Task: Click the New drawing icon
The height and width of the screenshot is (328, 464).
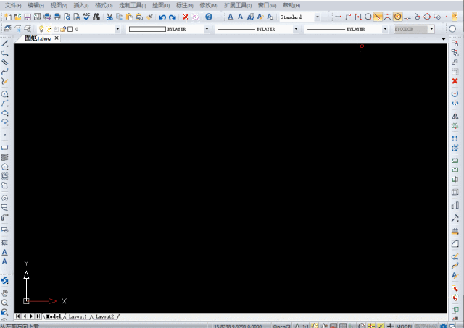Action: [x=8, y=17]
